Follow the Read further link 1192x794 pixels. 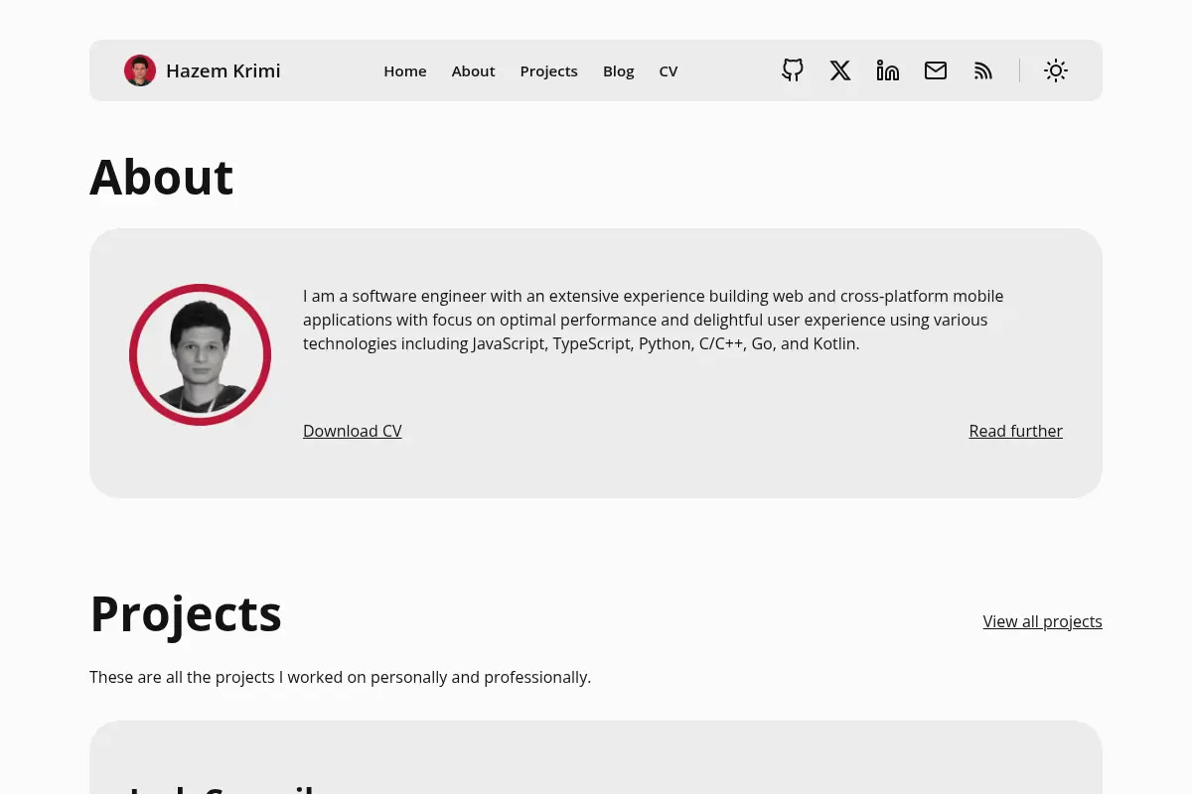[x=1016, y=431]
